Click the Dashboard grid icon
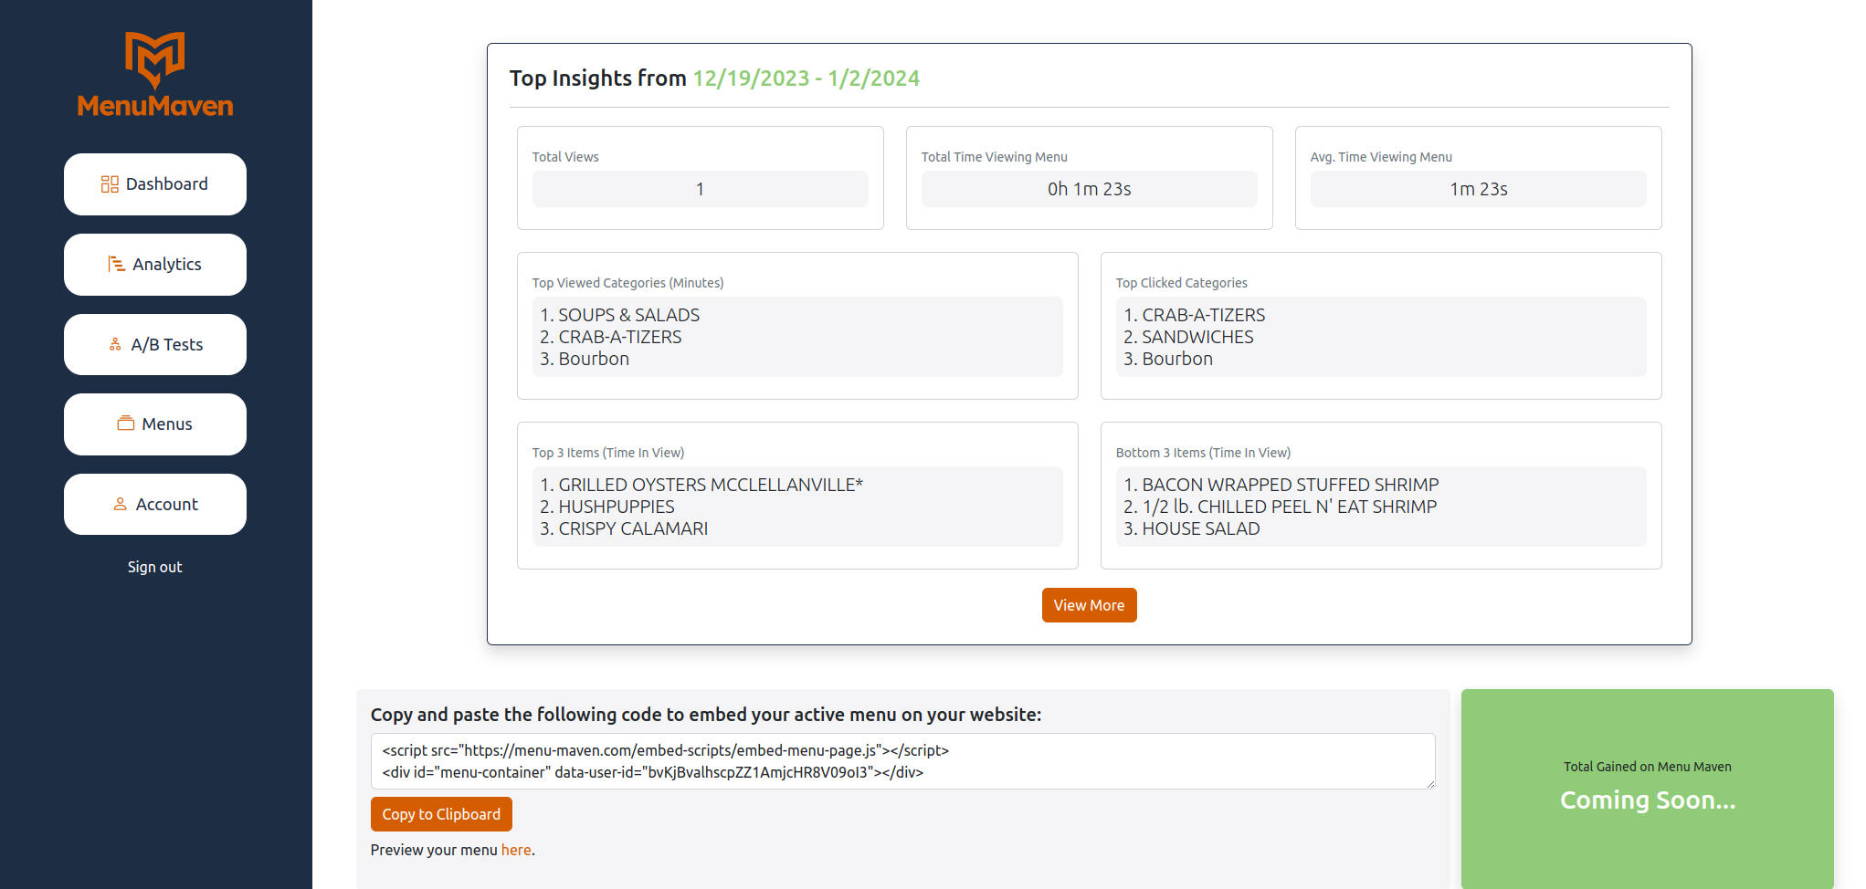Viewport: 1866px width, 889px height. 110,184
